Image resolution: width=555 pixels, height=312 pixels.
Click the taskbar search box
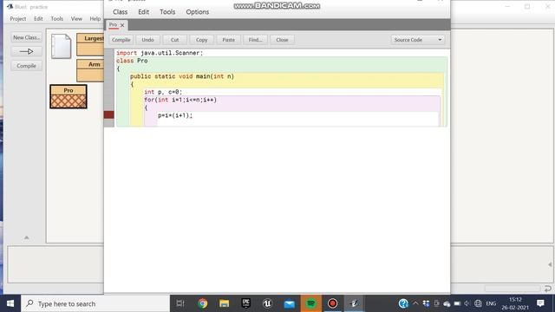tap(95, 303)
